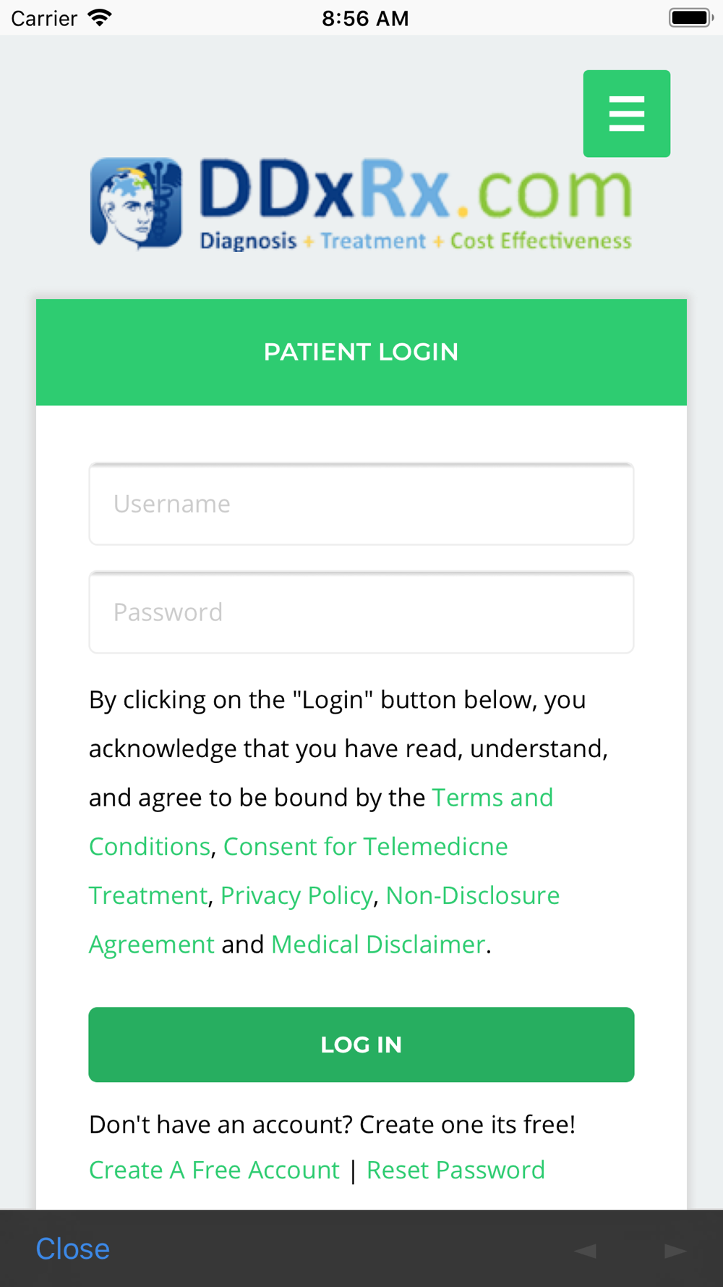
Task: Open the green hamburger menu
Action: pyautogui.click(x=626, y=114)
